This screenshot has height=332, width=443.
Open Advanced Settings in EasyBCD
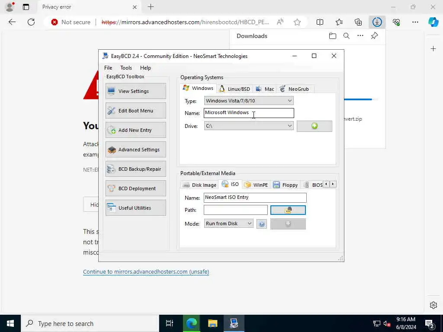[135, 149]
